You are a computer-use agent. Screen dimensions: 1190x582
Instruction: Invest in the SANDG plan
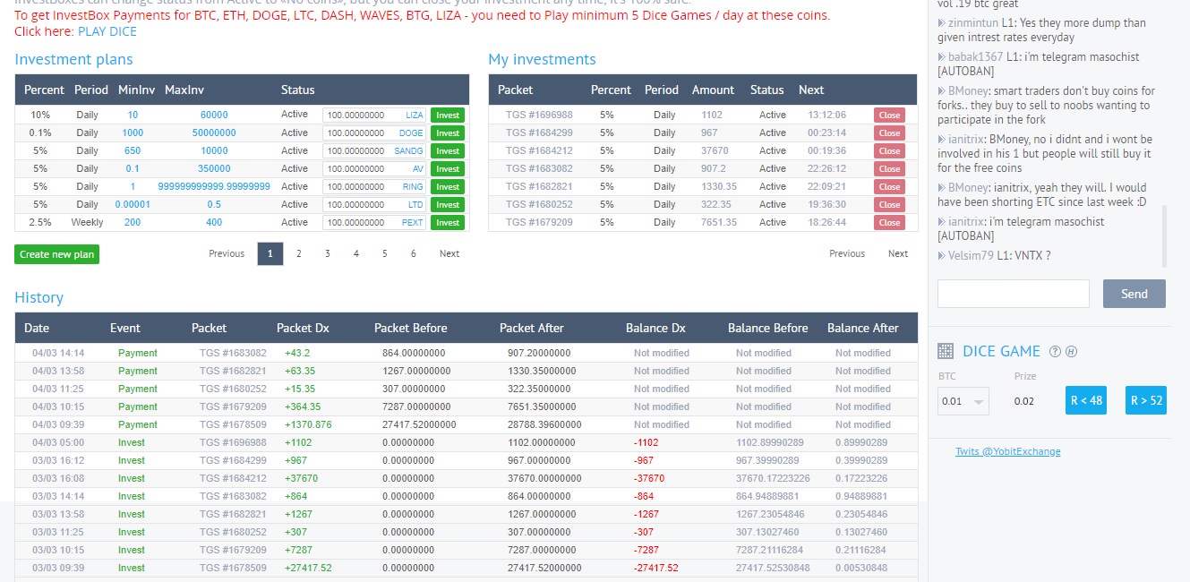448,150
